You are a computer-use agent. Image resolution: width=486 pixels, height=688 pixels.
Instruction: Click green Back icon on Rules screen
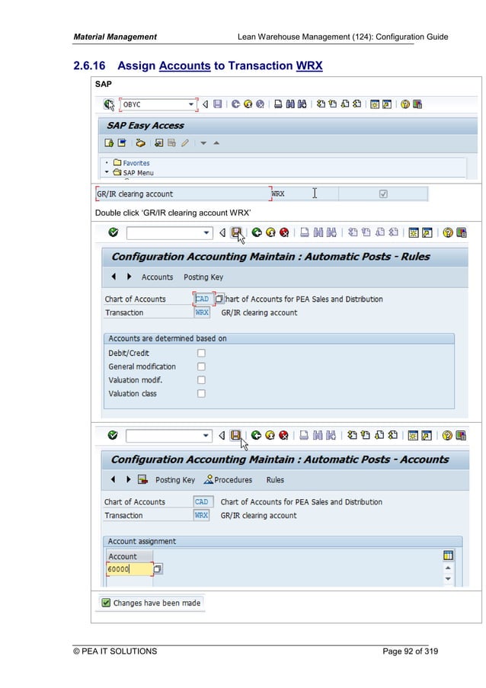257,232
